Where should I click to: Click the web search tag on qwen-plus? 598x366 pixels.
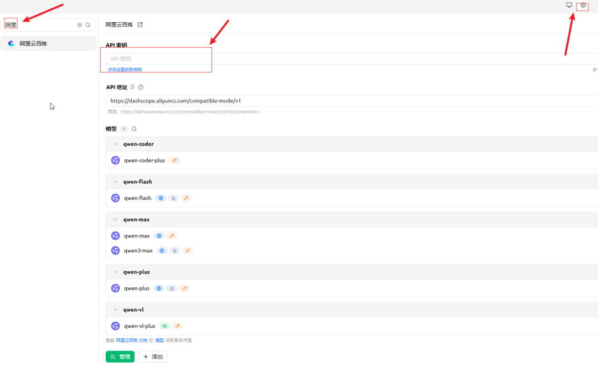coord(159,288)
